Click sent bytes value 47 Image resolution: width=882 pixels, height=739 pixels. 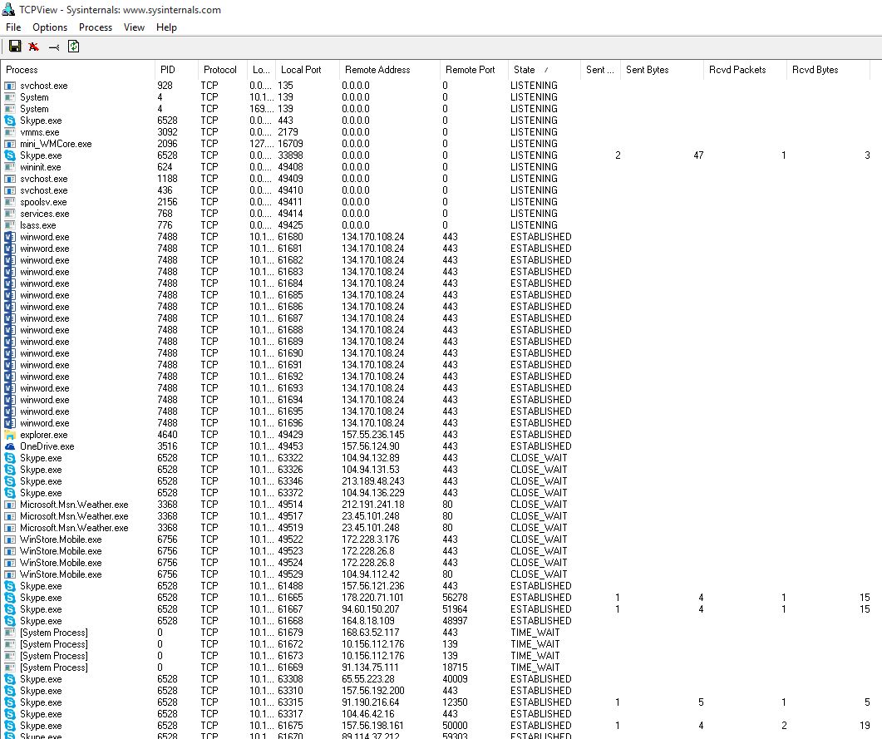click(698, 155)
